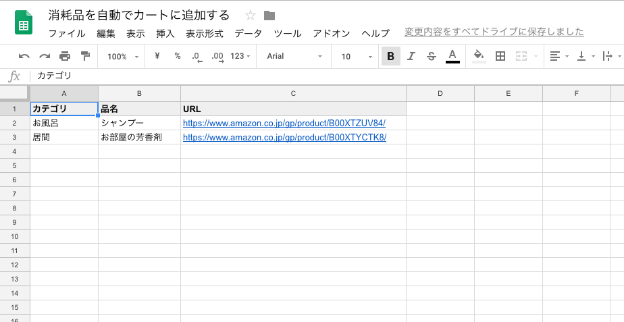Open the ファイル menu
The height and width of the screenshot is (322, 624).
tap(67, 34)
